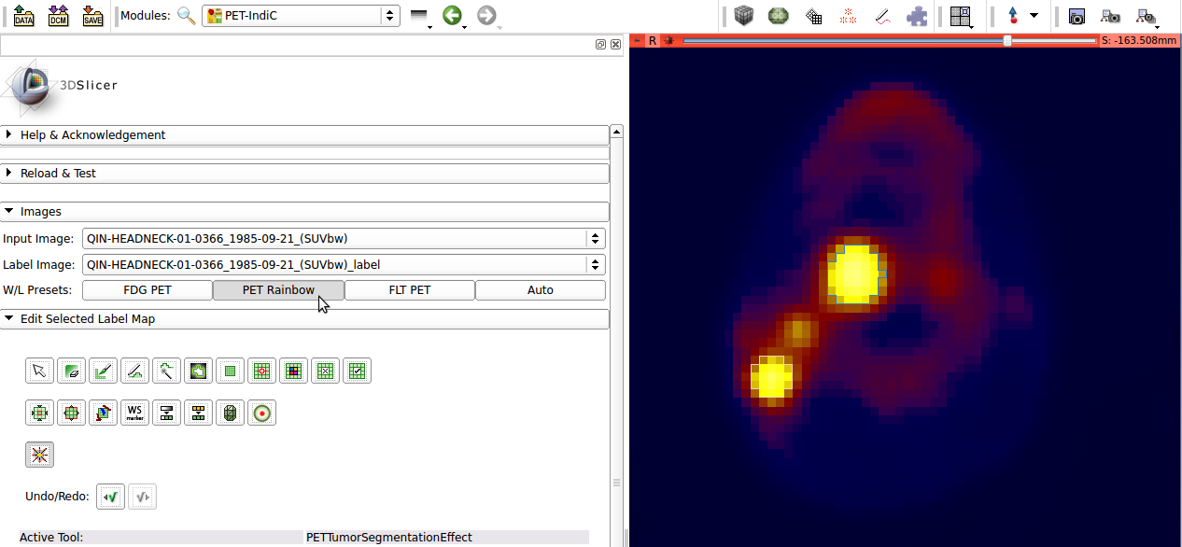Select the Paint effect tool

tap(103, 372)
